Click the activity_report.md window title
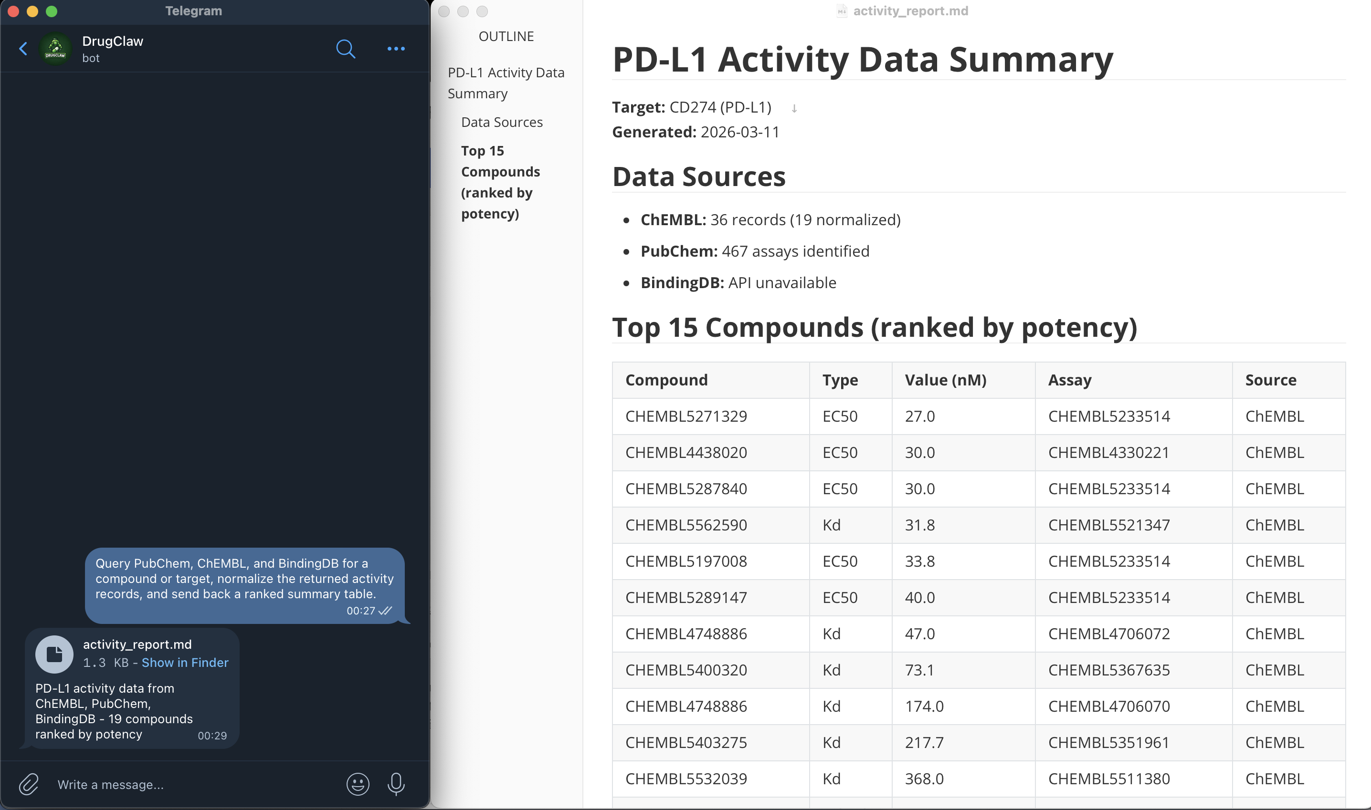Screen dimensions: 1371x810 point(910,11)
